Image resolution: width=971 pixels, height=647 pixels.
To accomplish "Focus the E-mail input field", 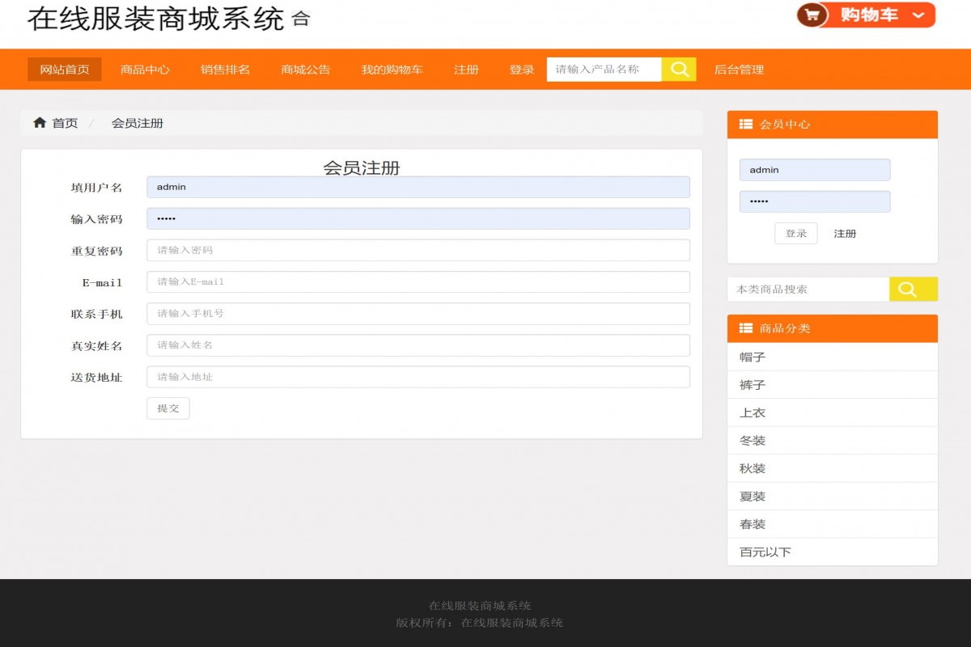I will (418, 281).
